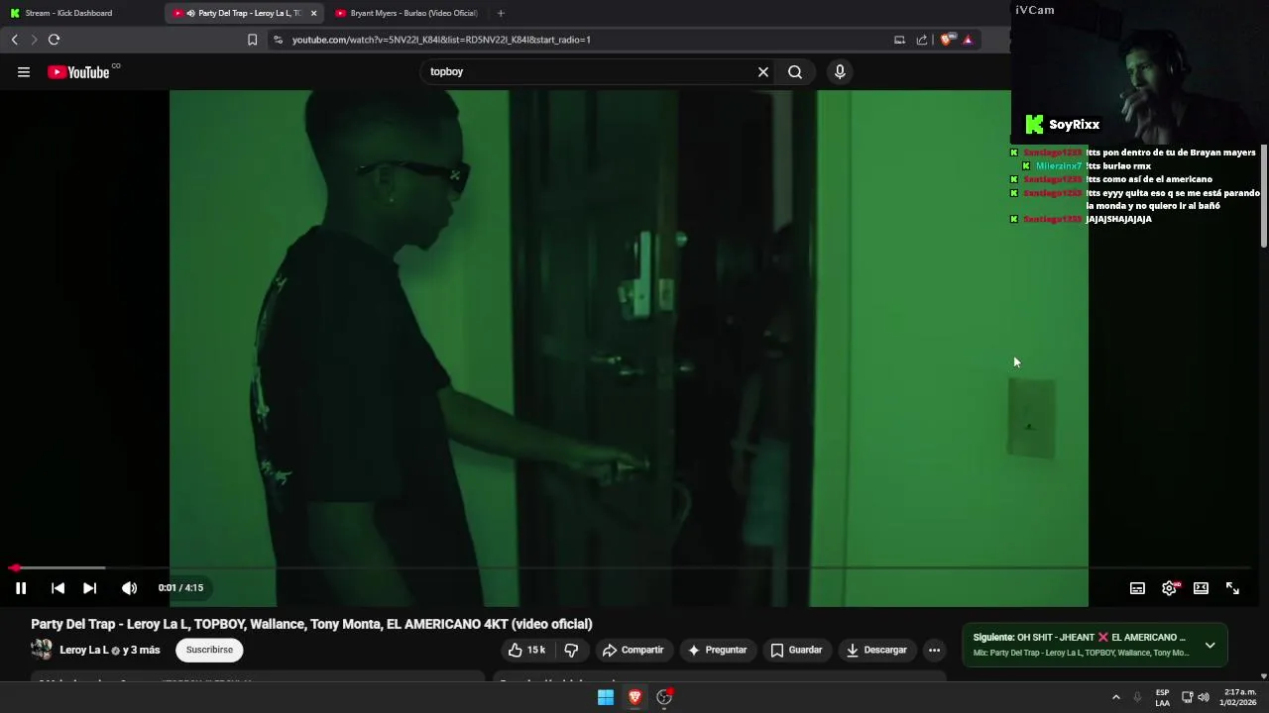
Task: Open YouTube hamburger guide menu
Action: pos(24,71)
